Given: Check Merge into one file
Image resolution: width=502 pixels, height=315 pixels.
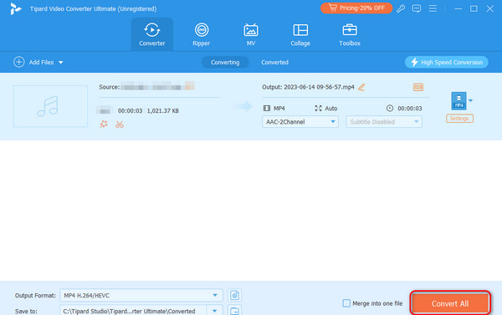Looking at the screenshot, I should coord(346,303).
